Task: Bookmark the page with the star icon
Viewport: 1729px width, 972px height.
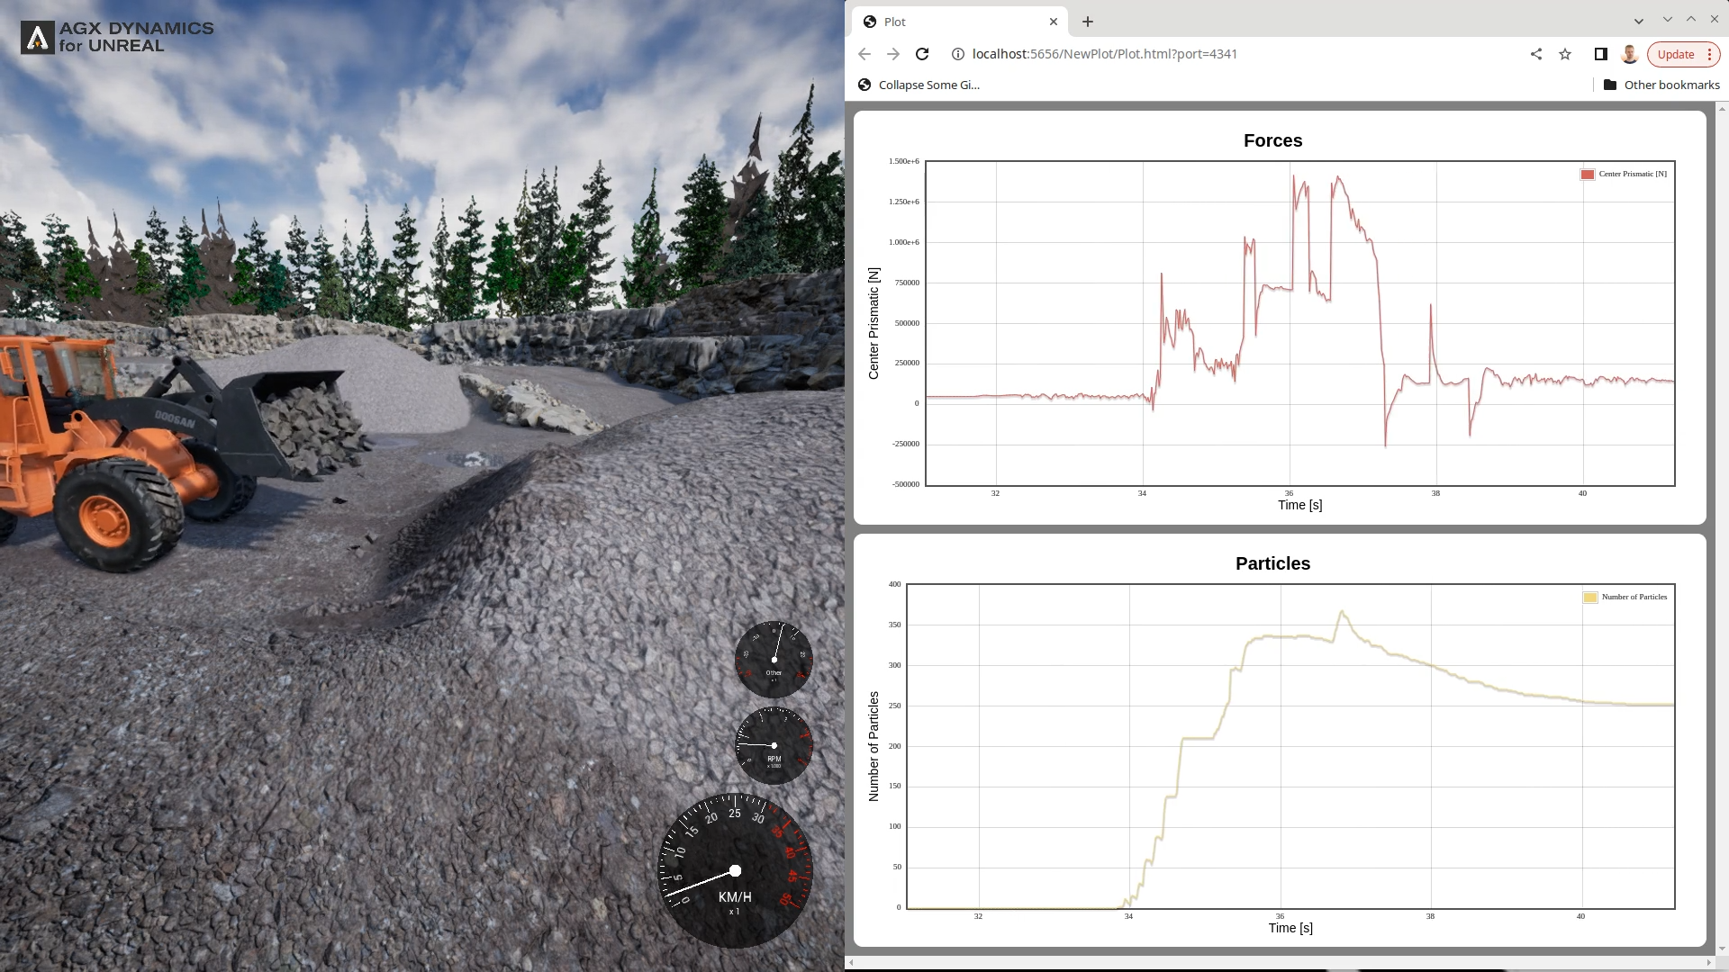Action: tap(1564, 54)
